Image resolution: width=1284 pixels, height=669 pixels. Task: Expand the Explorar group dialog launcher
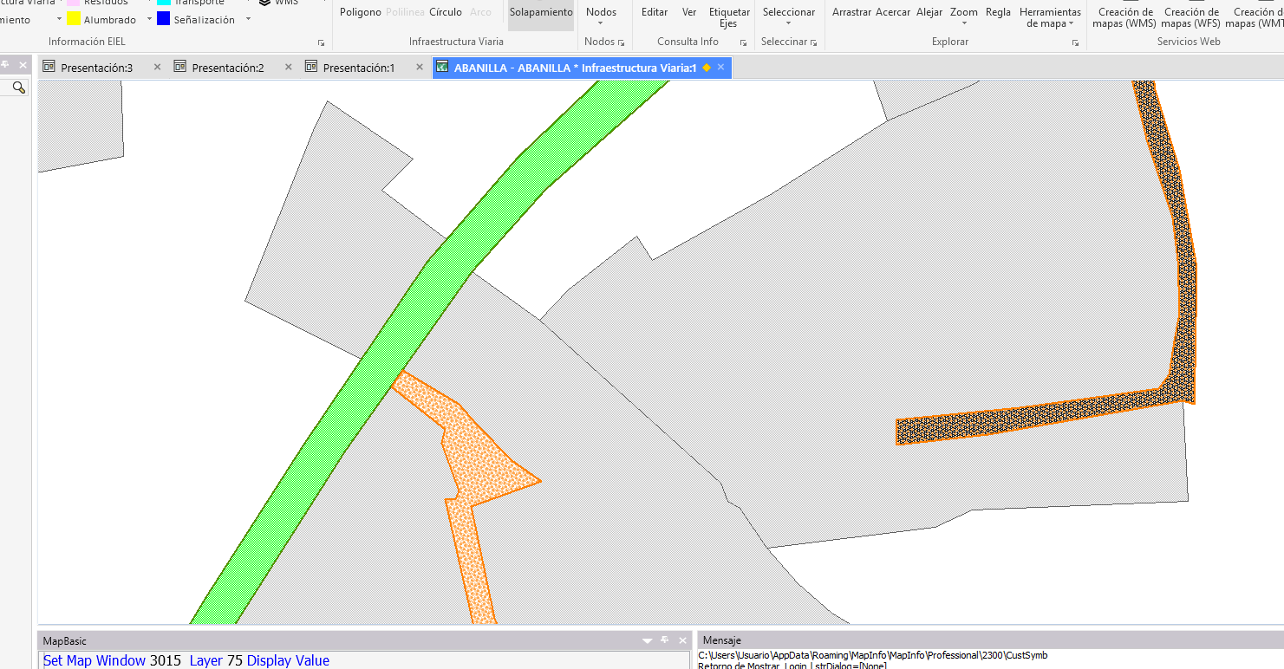[1075, 42]
